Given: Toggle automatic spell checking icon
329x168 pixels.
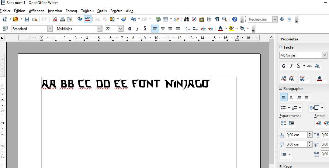Looking at the screenshot, I should coord(88,19).
